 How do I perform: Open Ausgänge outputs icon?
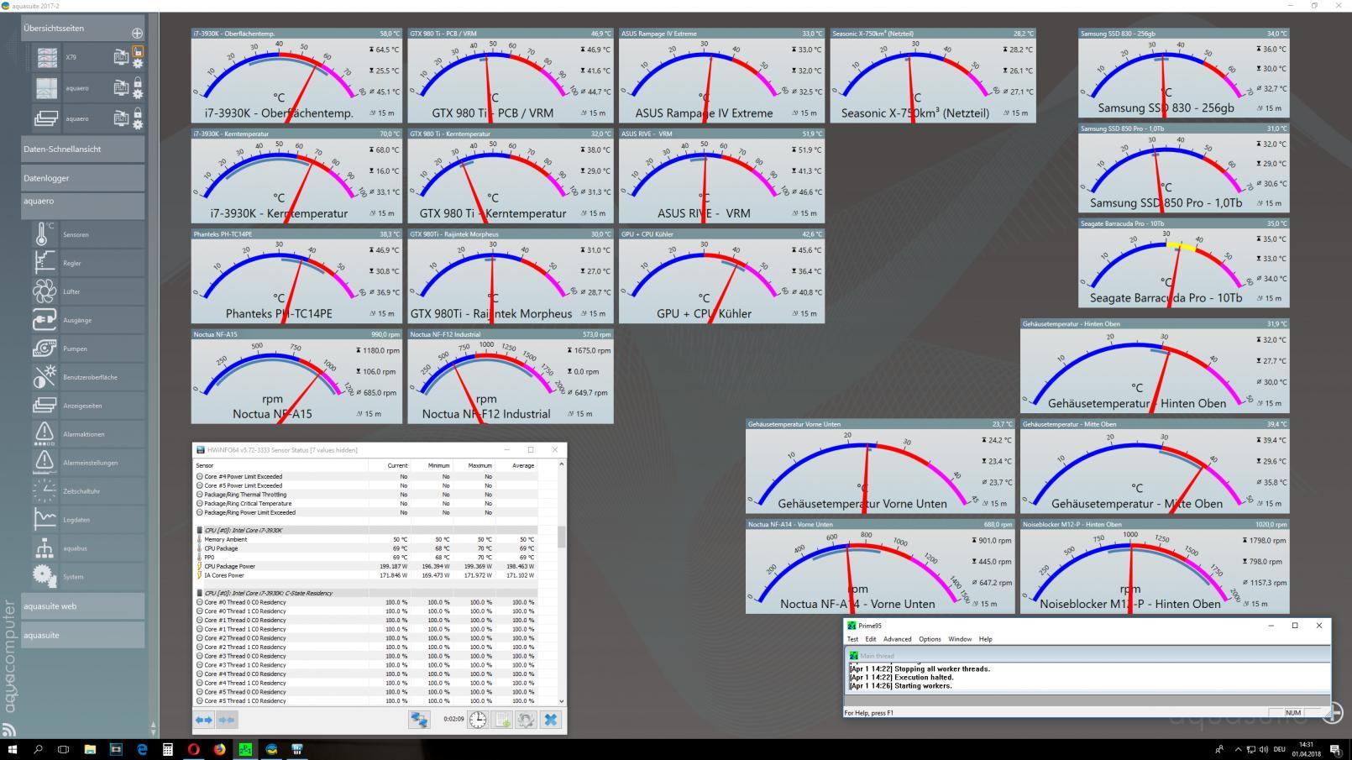tap(44, 320)
